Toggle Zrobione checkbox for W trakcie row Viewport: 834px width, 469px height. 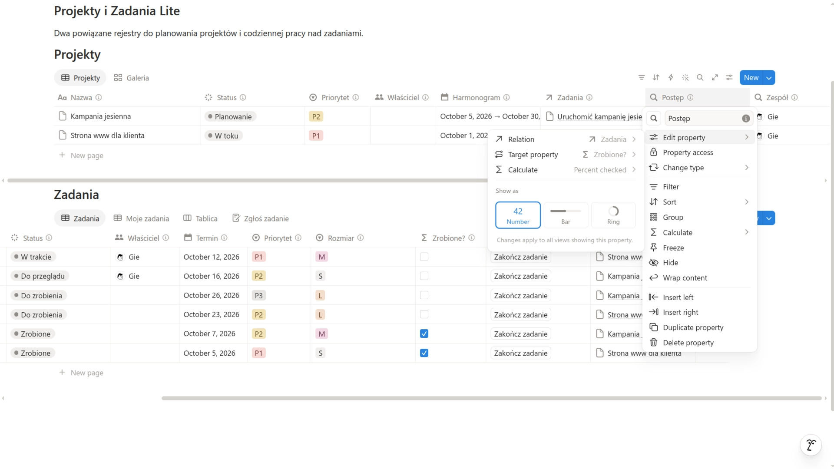(424, 257)
